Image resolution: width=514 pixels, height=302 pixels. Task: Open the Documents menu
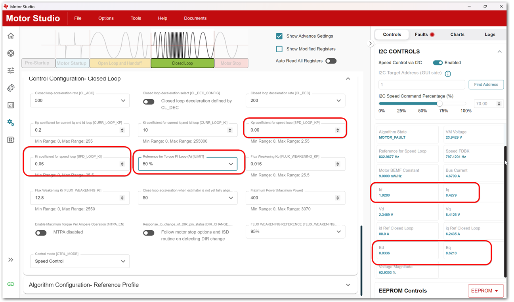195,18
